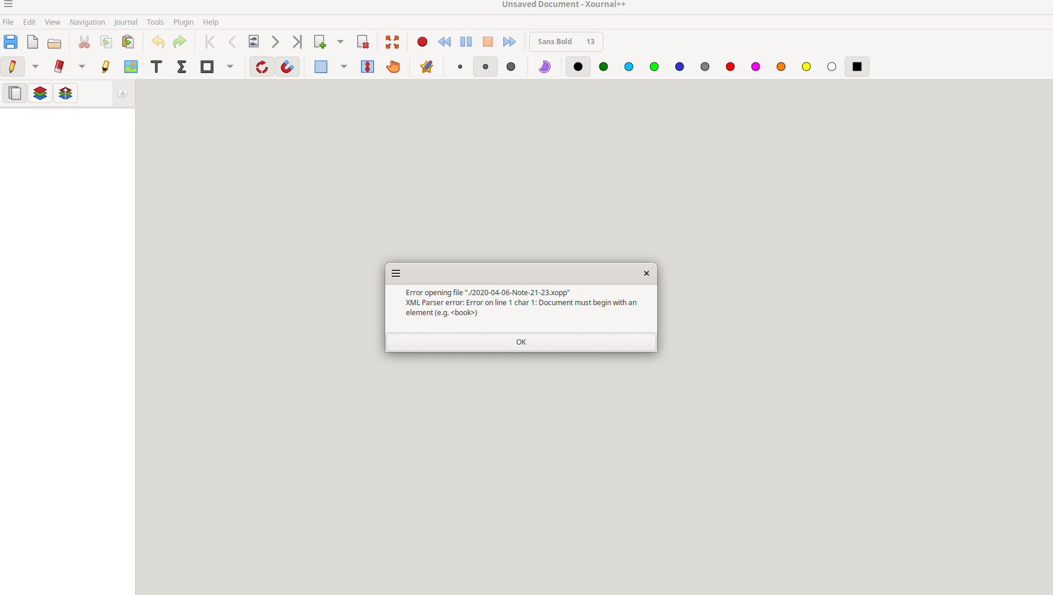Viewport: 1053px width, 595px height.
Task: Pick the Highlighter tool
Action: (x=106, y=67)
